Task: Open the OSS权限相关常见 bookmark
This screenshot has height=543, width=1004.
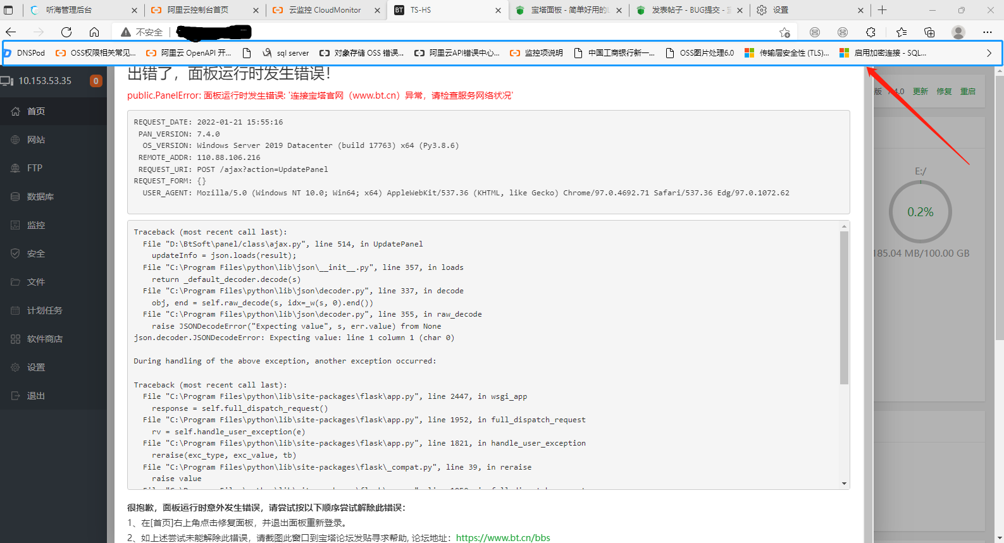Action: tap(96, 53)
